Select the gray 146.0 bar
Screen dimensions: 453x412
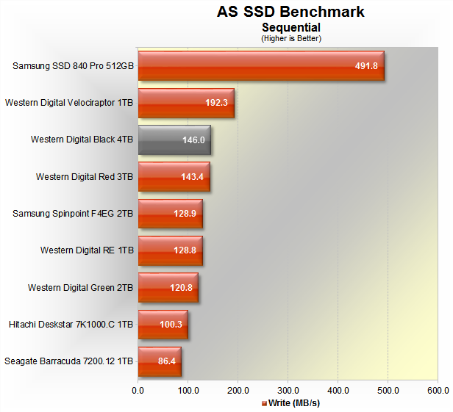tap(174, 140)
